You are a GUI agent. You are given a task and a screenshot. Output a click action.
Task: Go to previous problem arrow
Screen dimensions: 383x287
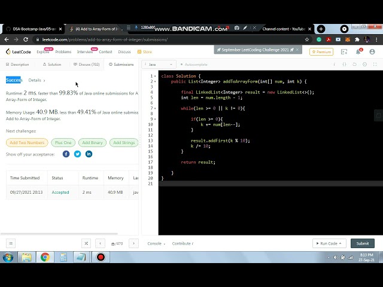pyautogui.click(x=100, y=243)
